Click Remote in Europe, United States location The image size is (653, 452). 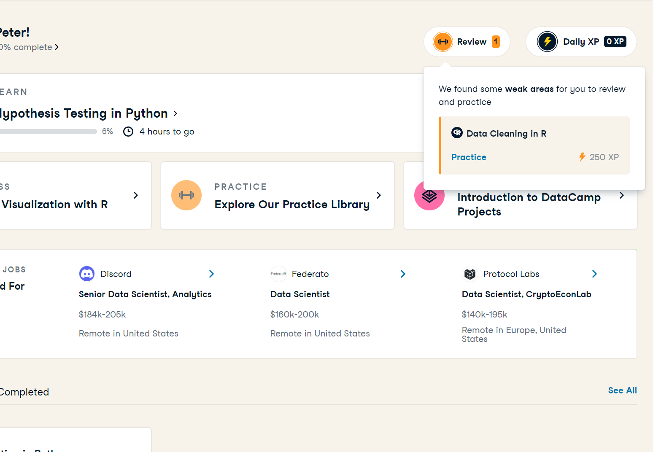pos(514,334)
